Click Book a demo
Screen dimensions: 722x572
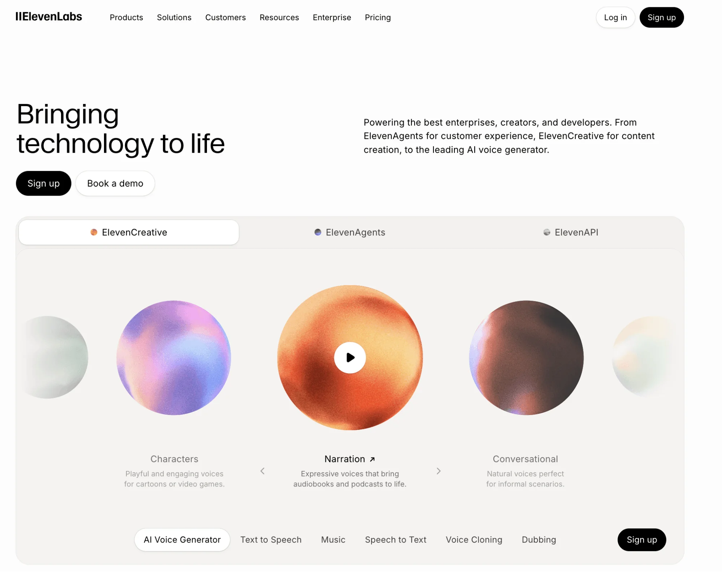point(115,183)
